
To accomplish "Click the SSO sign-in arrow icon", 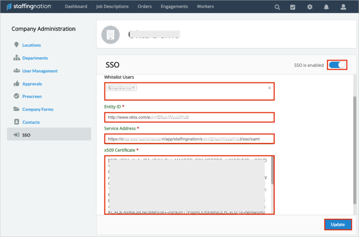I will click(x=16, y=134).
